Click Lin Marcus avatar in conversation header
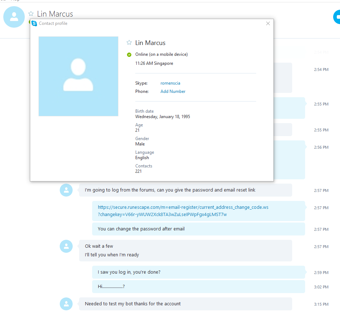The image size is (340, 319). point(14,17)
